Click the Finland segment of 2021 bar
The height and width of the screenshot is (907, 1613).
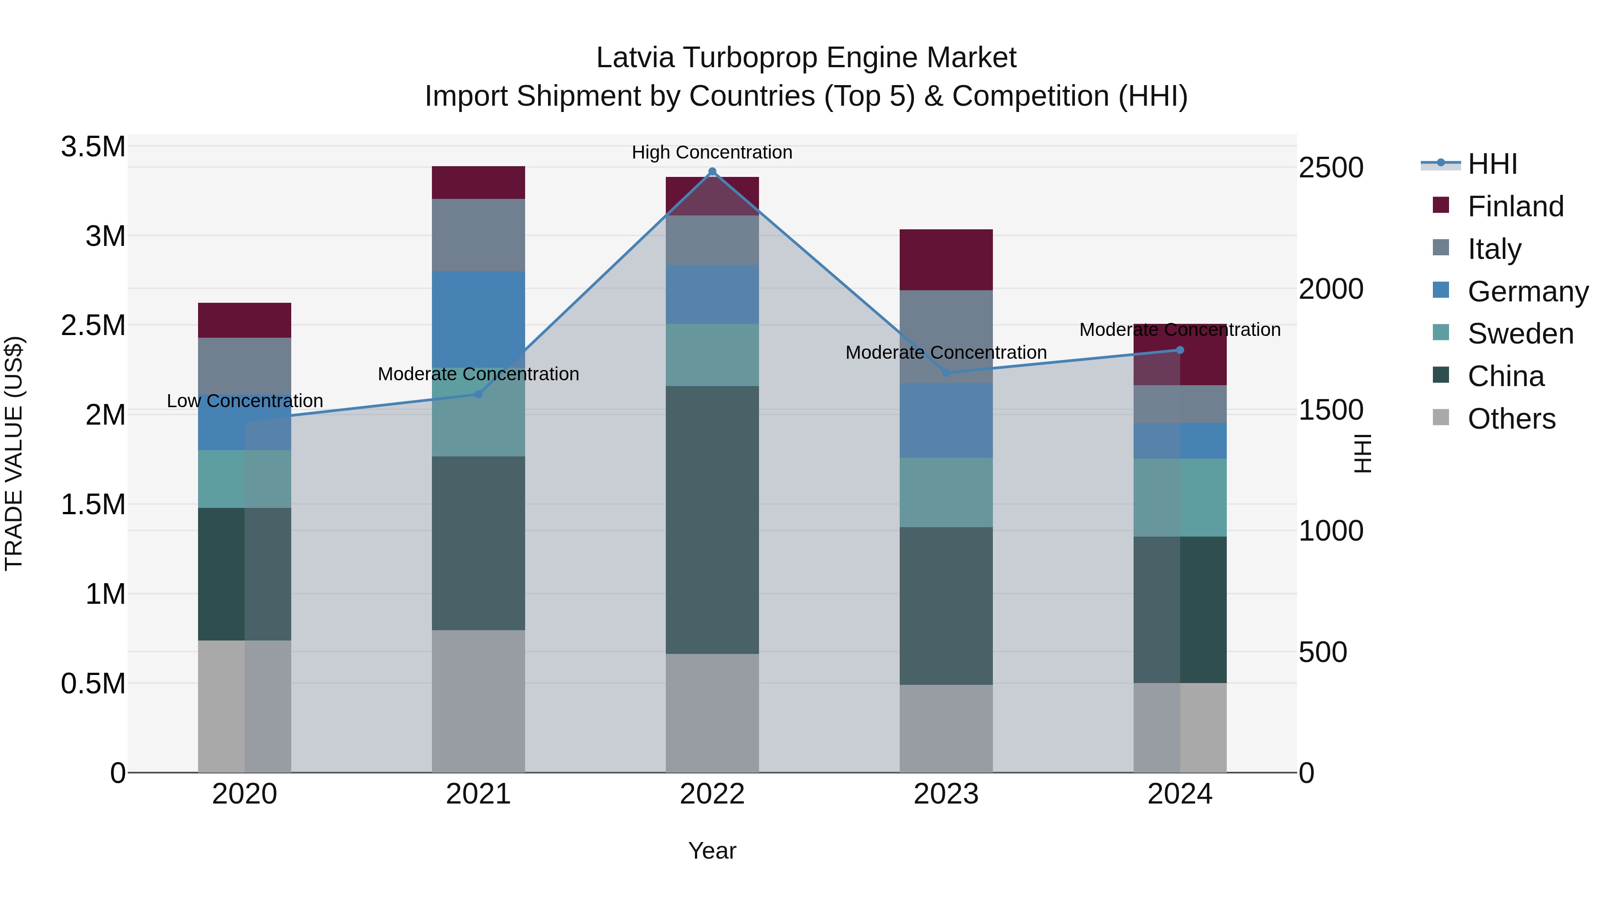coord(479,183)
